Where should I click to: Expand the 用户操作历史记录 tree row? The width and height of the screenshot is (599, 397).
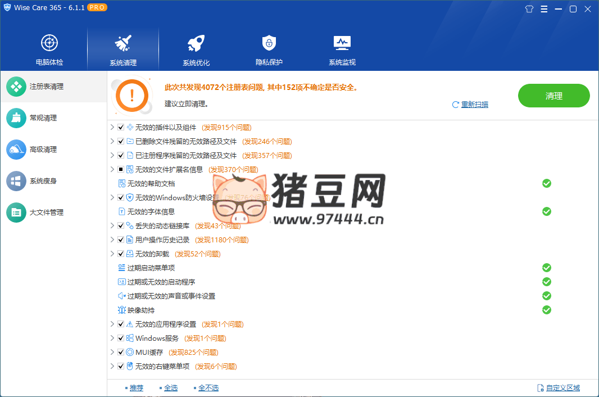tap(112, 240)
